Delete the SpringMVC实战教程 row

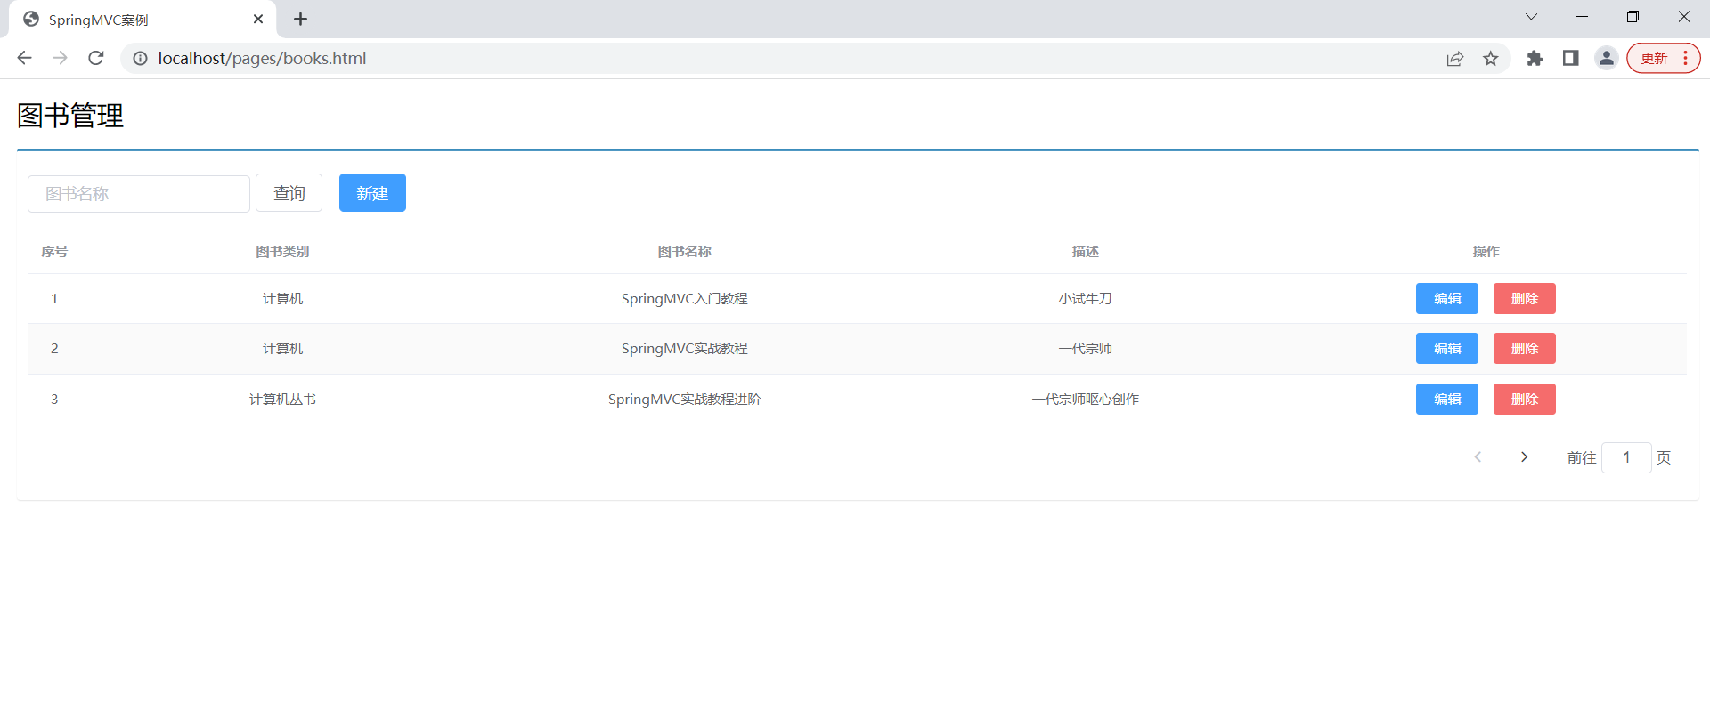[x=1524, y=348]
